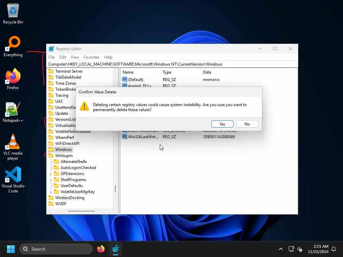
Task: Click the Registry Editor title bar icon
Action: coord(51,49)
